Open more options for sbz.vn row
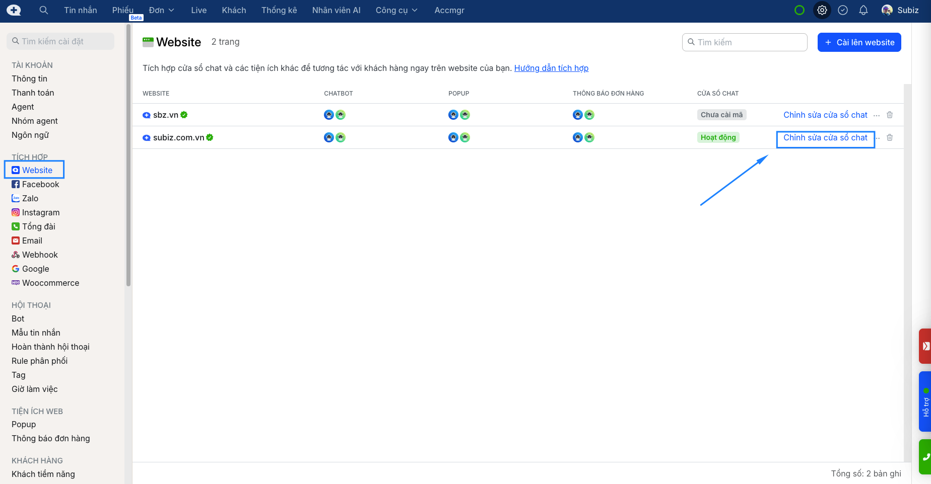 point(877,115)
